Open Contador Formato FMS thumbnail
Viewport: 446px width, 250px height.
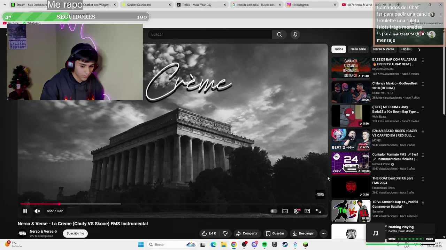[x=351, y=163]
